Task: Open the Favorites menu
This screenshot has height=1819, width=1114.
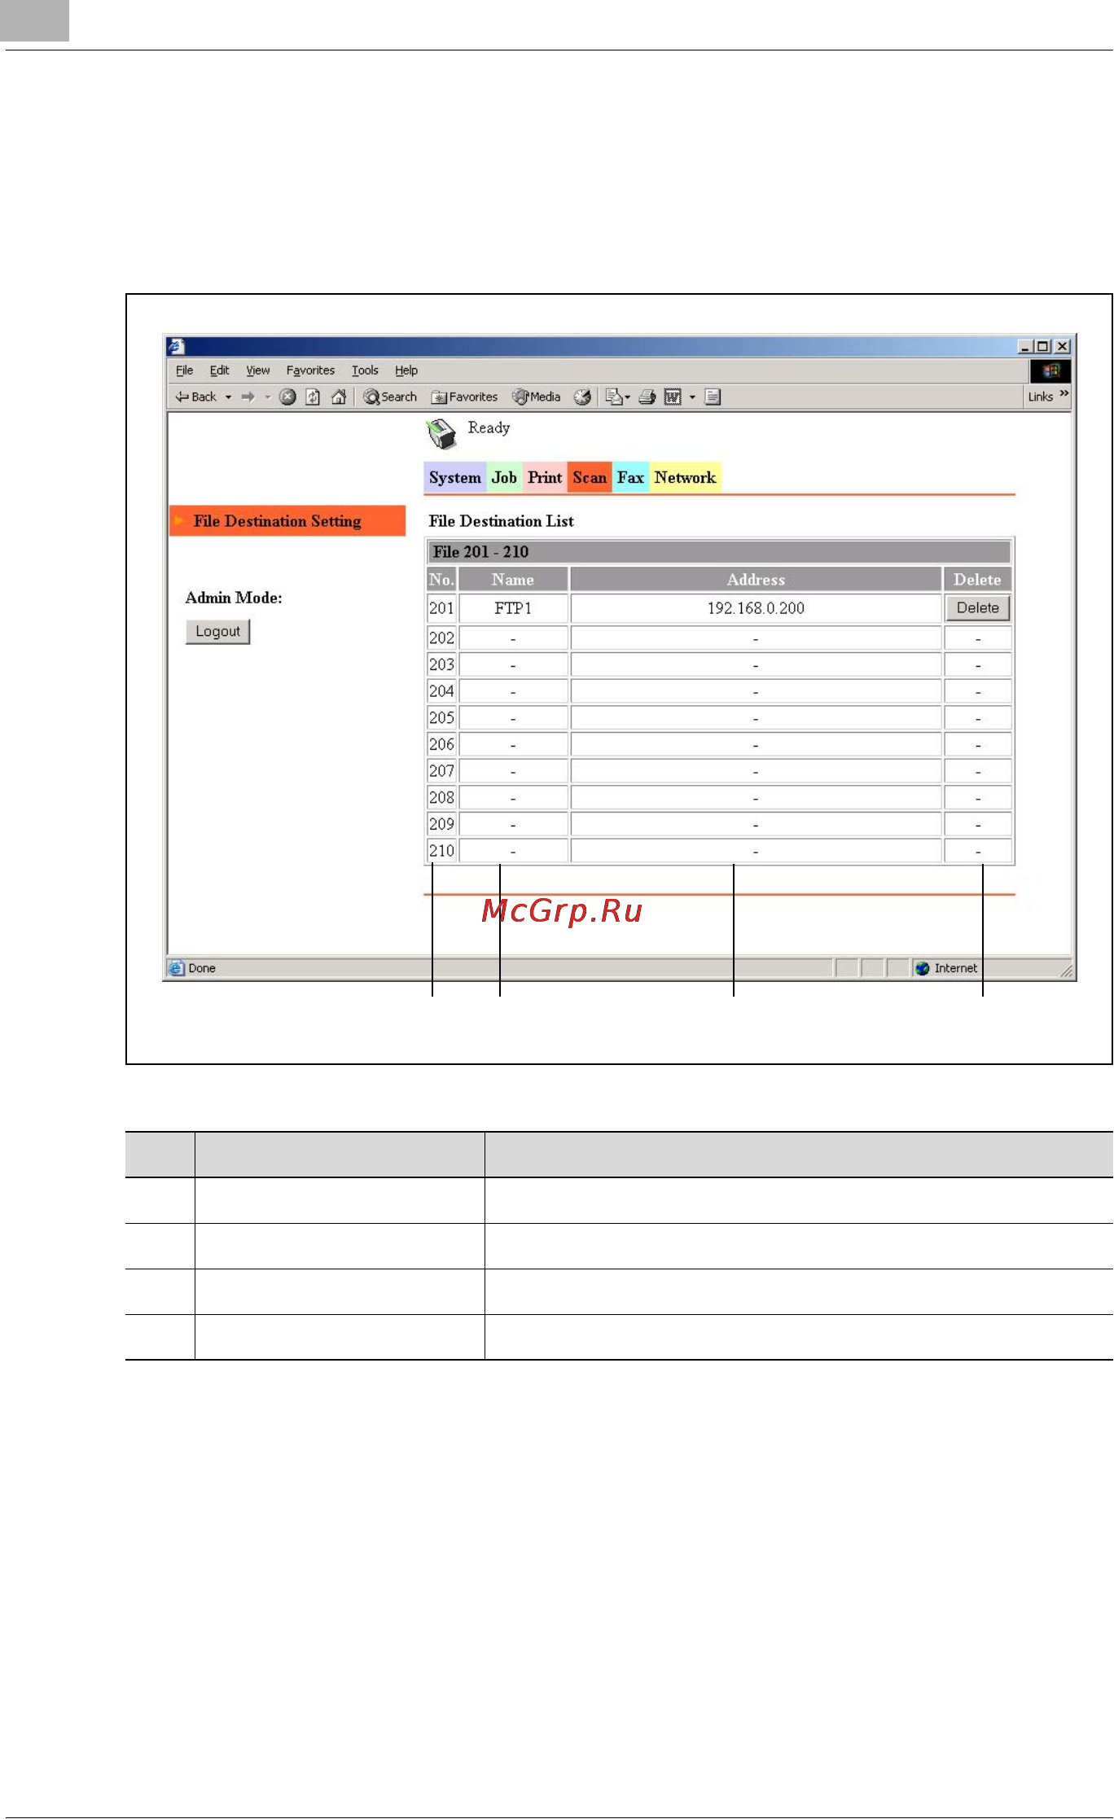Action: pyautogui.click(x=310, y=370)
